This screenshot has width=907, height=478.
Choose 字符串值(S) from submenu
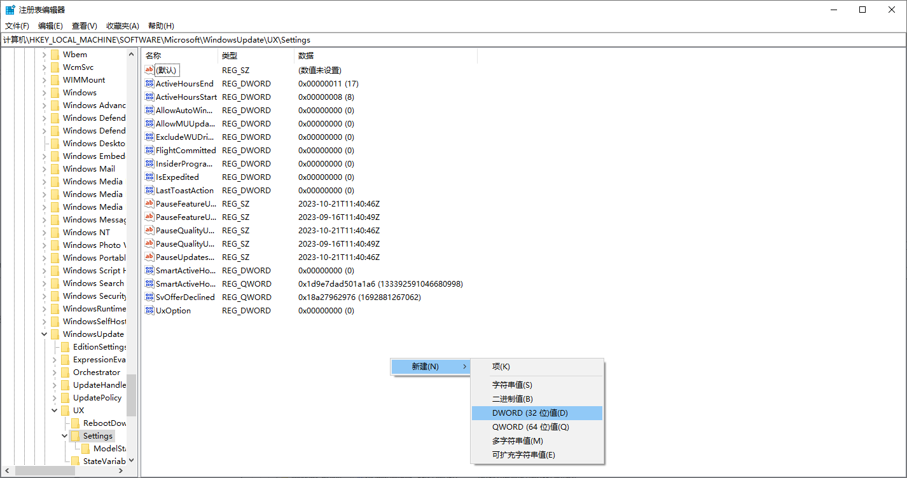coord(537,385)
